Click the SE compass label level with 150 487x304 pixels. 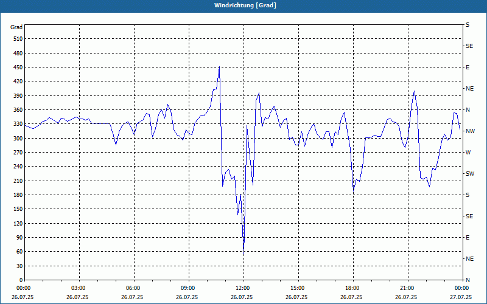click(x=469, y=216)
